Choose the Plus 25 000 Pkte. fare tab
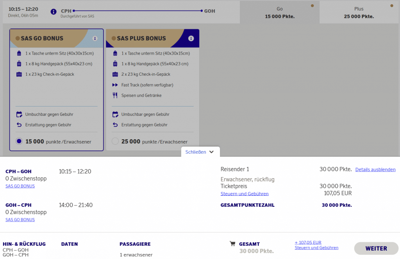The image size is (400, 259). click(x=359, y=12)
